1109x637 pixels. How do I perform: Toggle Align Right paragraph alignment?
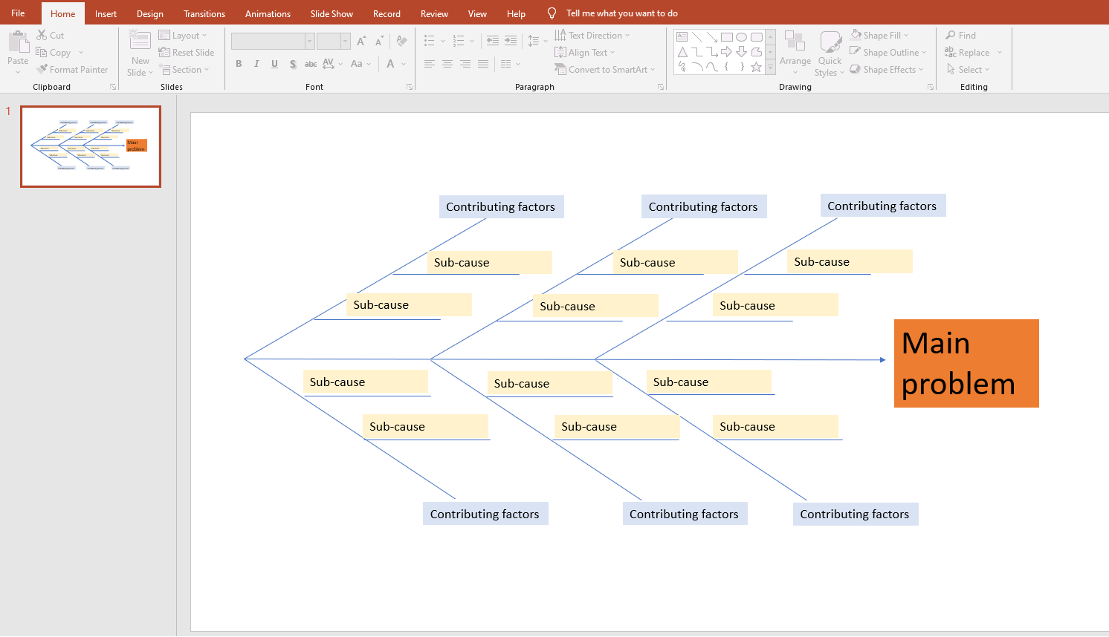click(465, 64)
